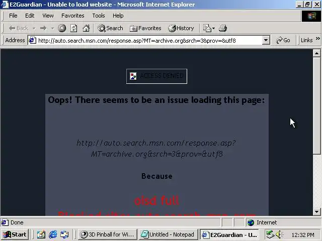Open the Back history dropdown arrow
This screenshot has height=241, width=322.
click(34, 28)
